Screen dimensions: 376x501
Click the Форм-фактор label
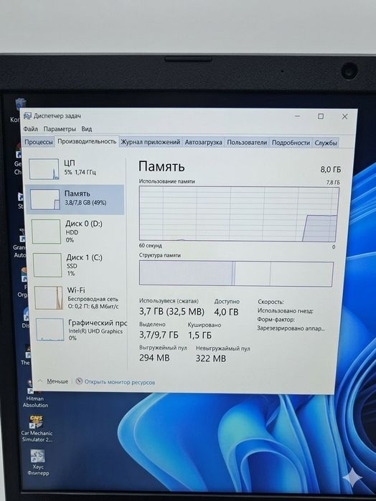pos(276,319)
